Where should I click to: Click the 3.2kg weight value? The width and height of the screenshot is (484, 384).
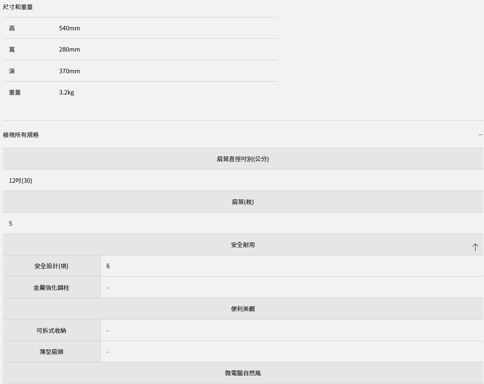click(x=66, y=92)
